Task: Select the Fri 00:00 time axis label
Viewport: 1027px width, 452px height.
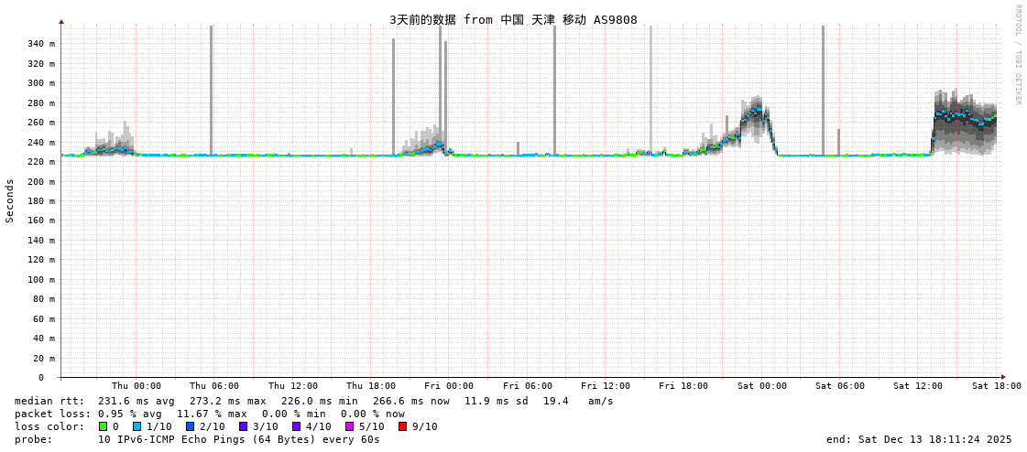Action: pyautogui.click(x=449, y=386)
